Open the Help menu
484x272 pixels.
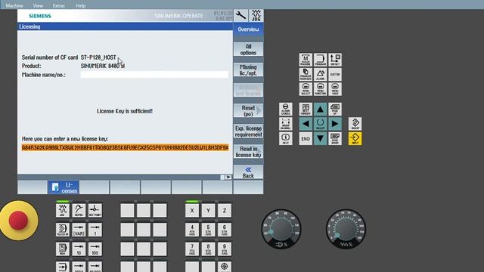click(x=81, y=5)
